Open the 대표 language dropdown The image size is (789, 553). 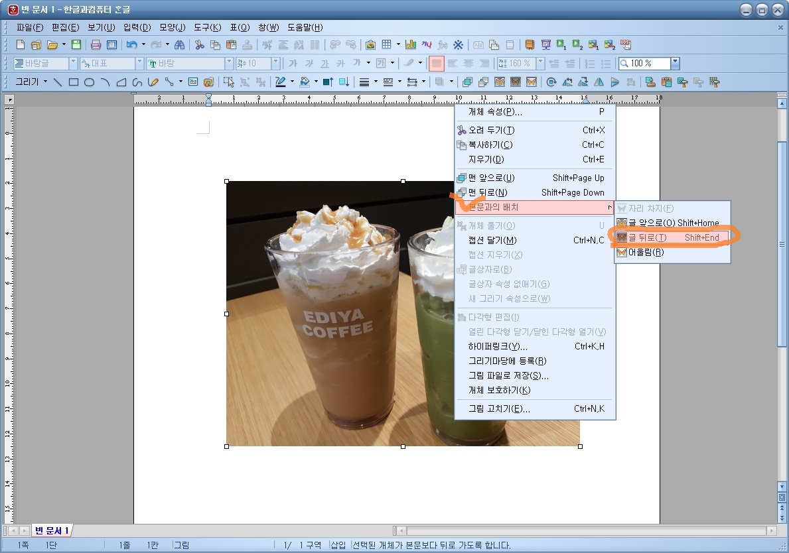139,64
